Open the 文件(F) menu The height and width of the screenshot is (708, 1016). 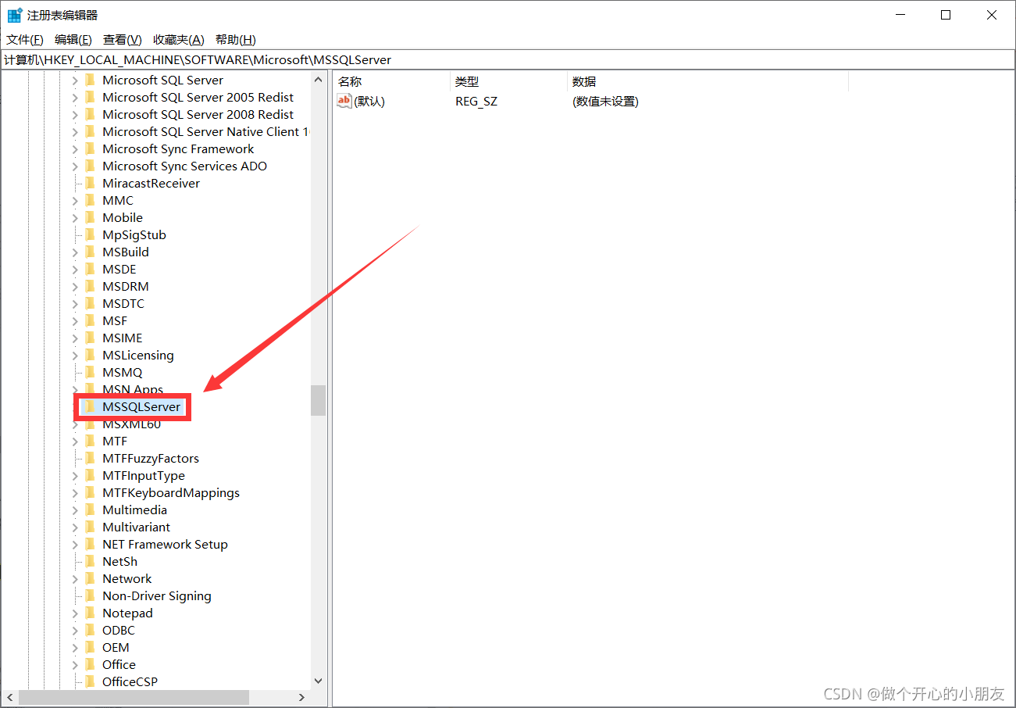[25, 40]
